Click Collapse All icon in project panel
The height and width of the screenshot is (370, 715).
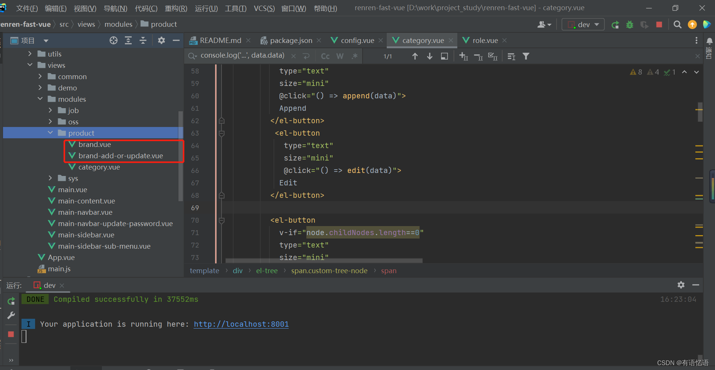(x=143, y=40)
